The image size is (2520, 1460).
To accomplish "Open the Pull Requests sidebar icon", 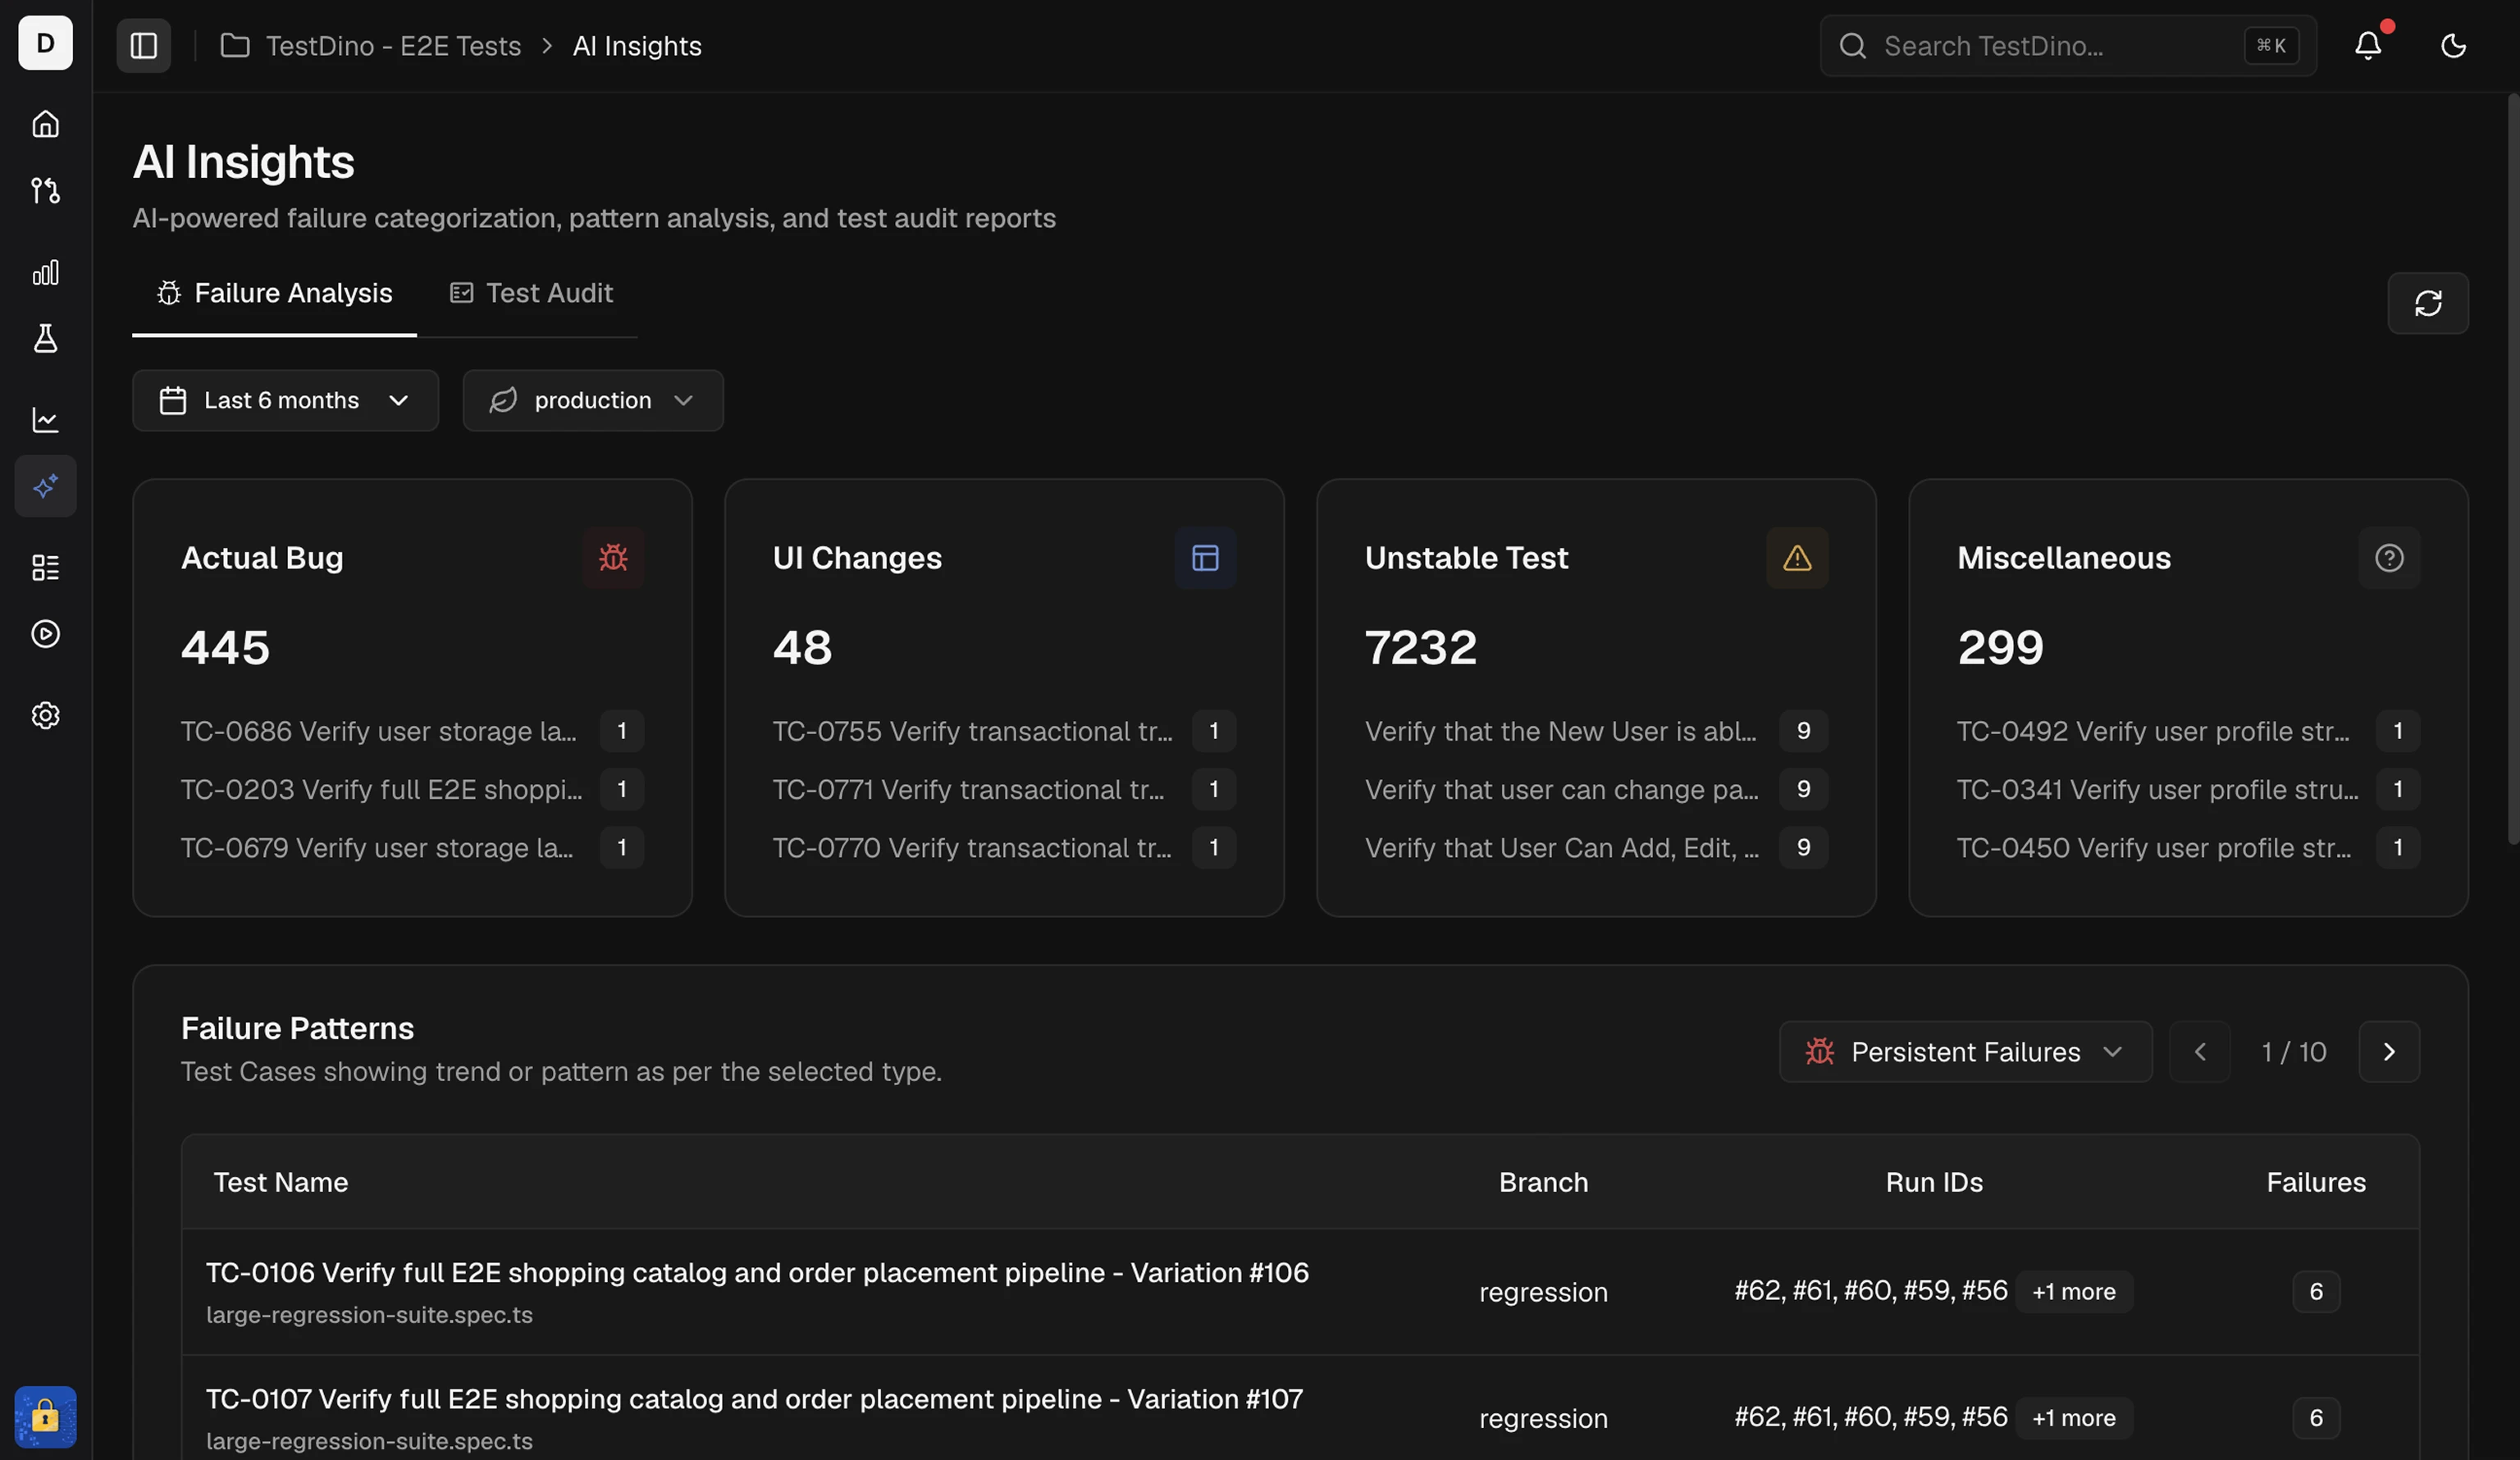I will (45, 190).
